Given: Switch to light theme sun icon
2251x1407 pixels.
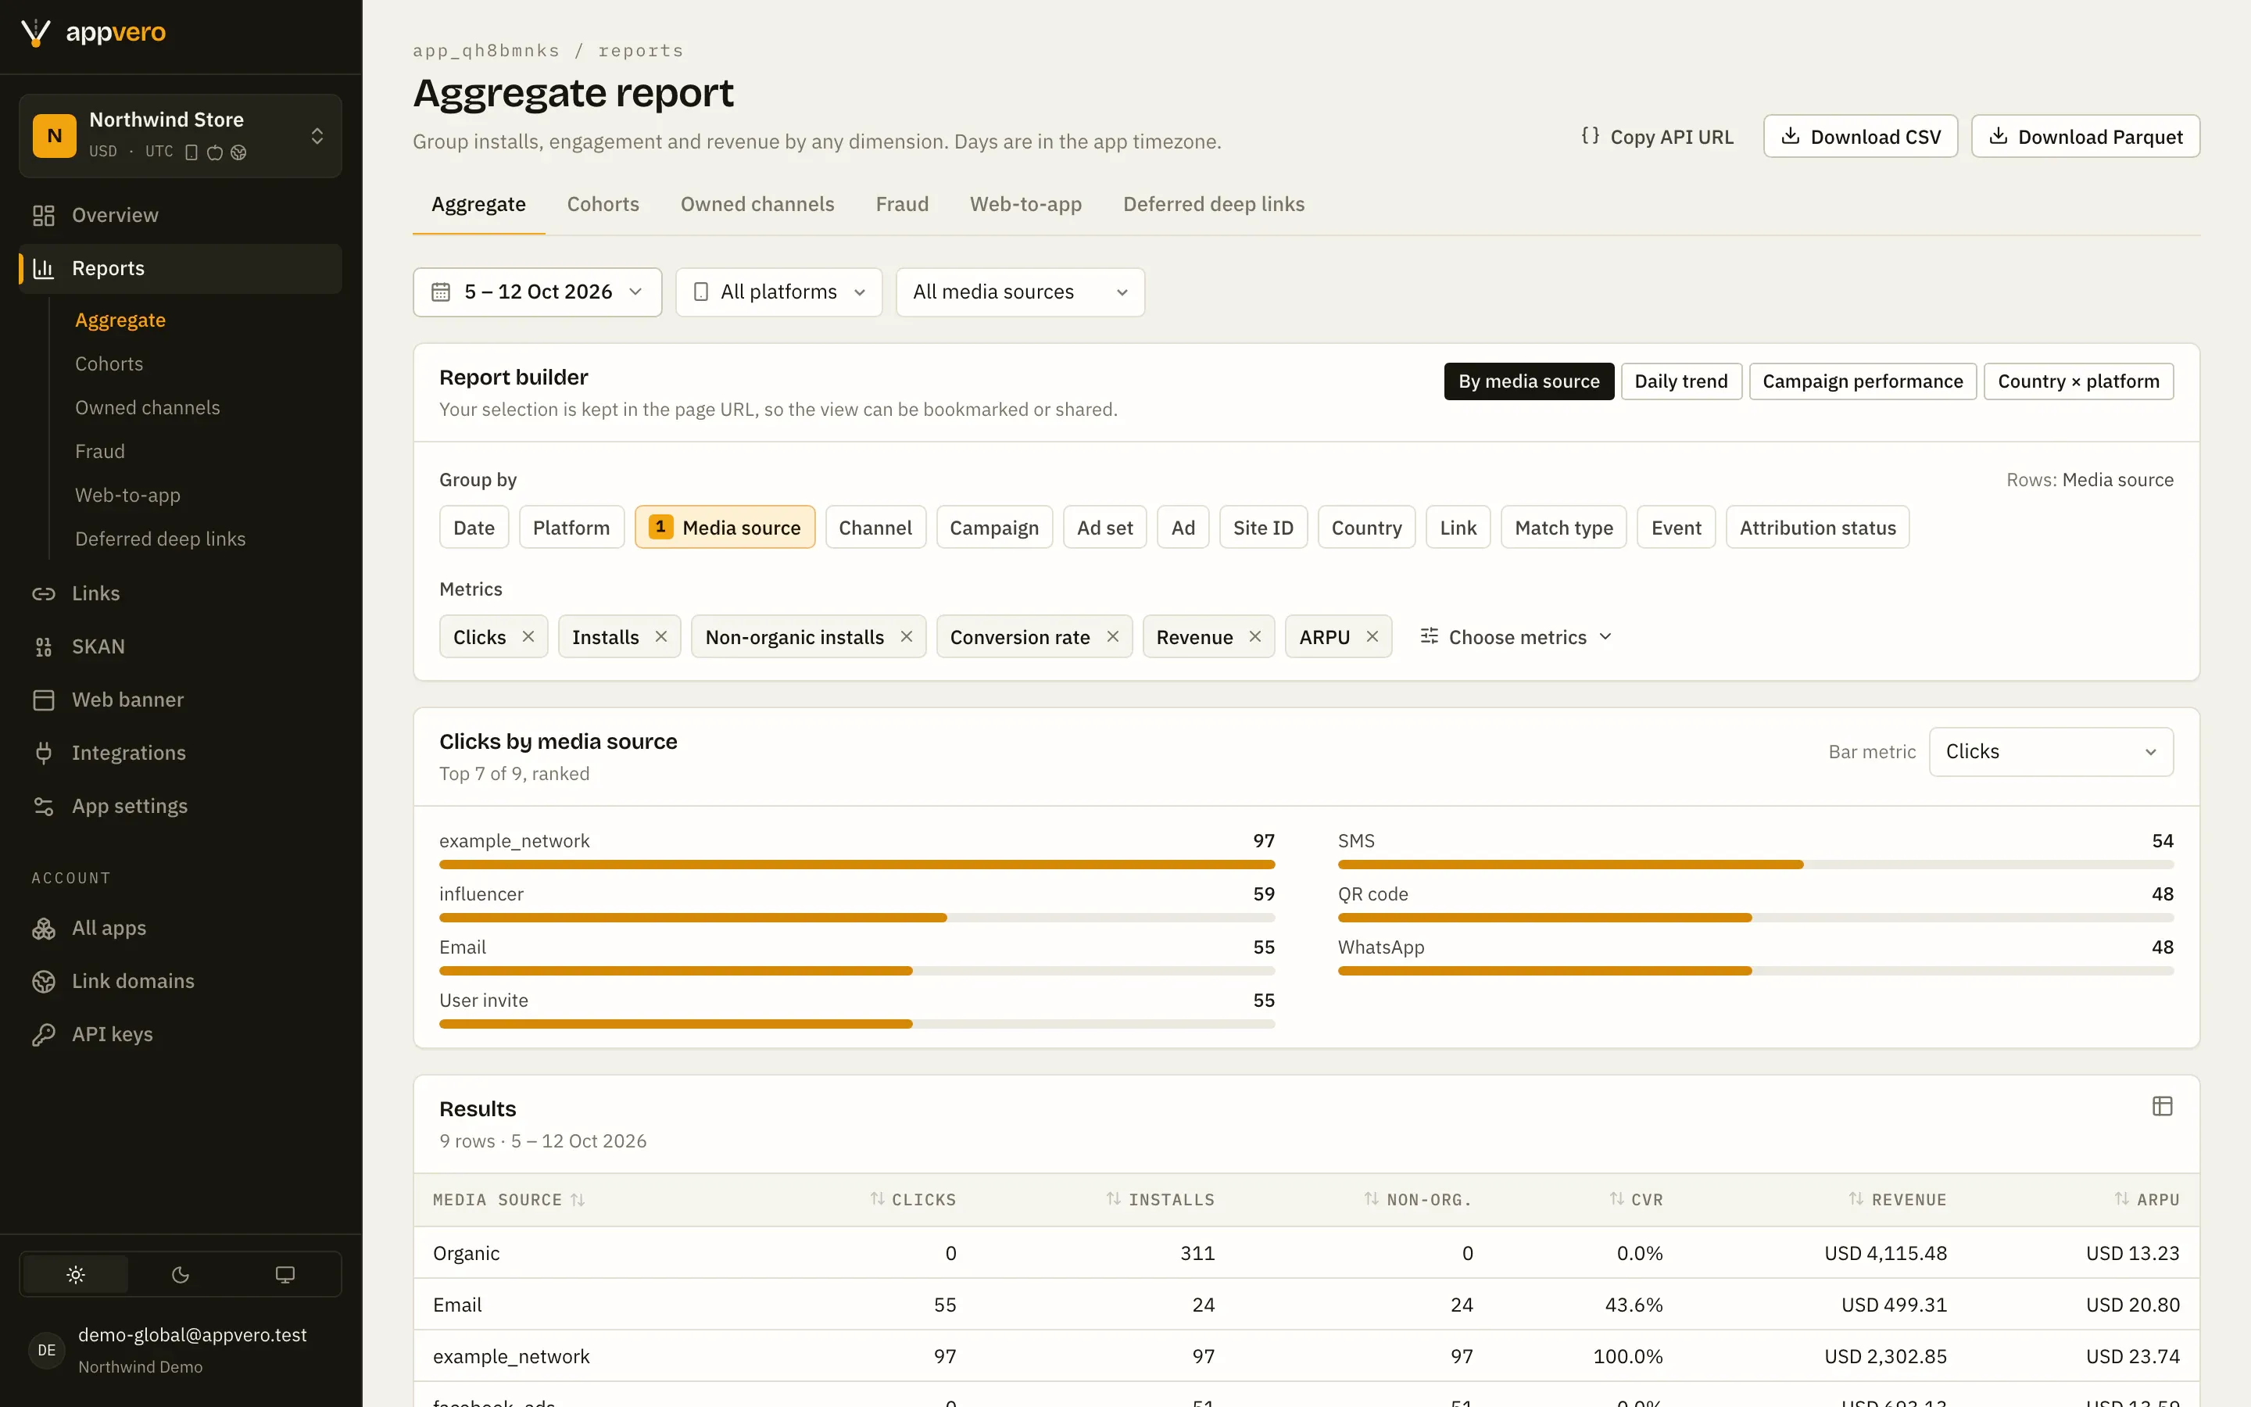Looking at the screenshot, I should pyautogui.click(x=75, y=1274).
